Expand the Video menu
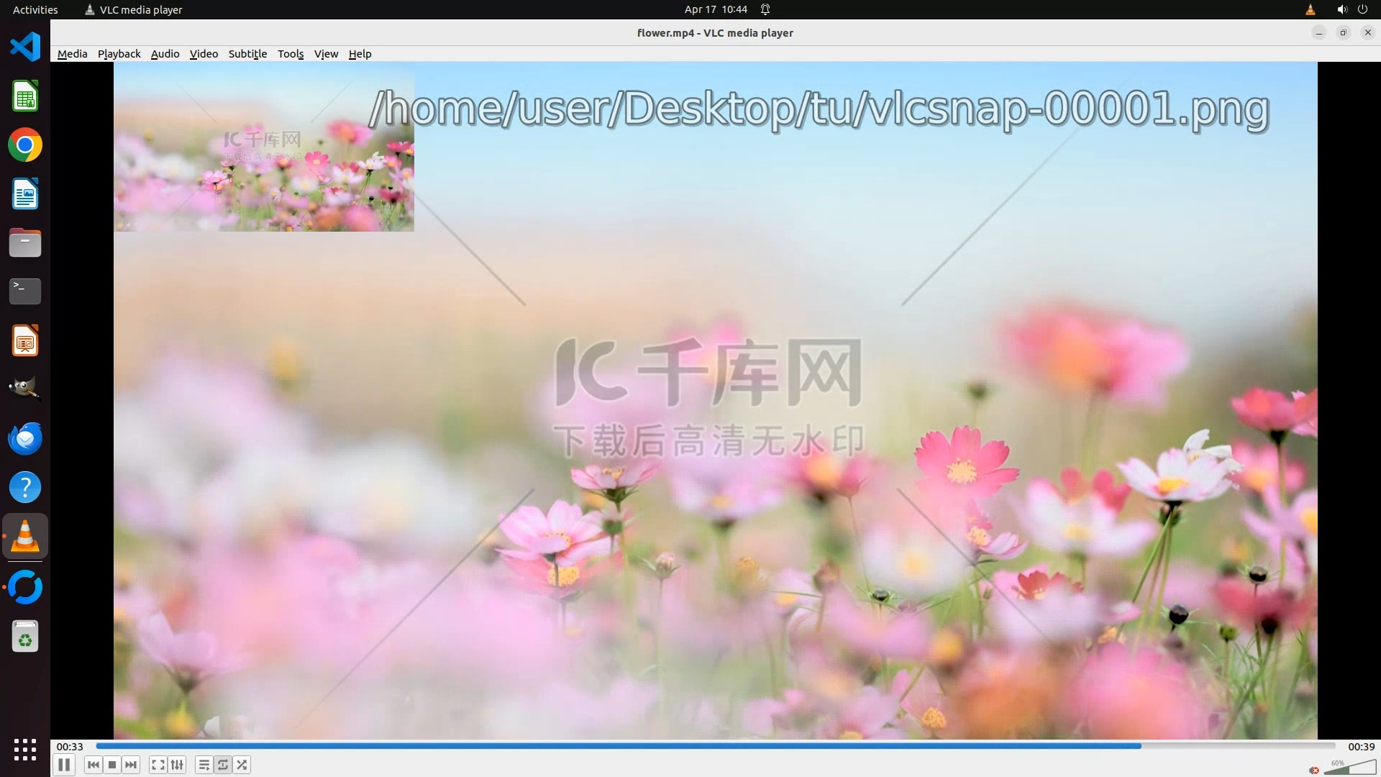This screenshot has height=777, width=1381. [x=204, y=54]
